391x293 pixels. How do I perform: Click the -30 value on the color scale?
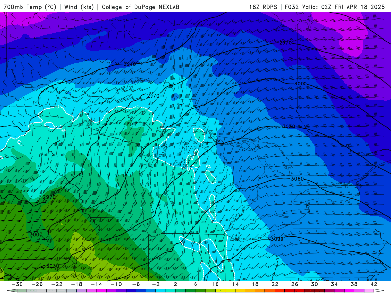click(x=17, y=284)
